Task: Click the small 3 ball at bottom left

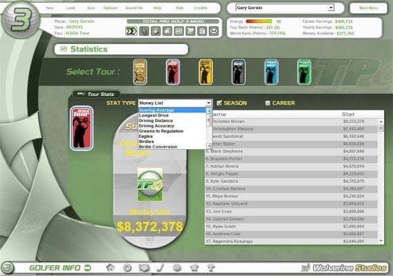Action: pyautogui.click(x=8, y=268)
